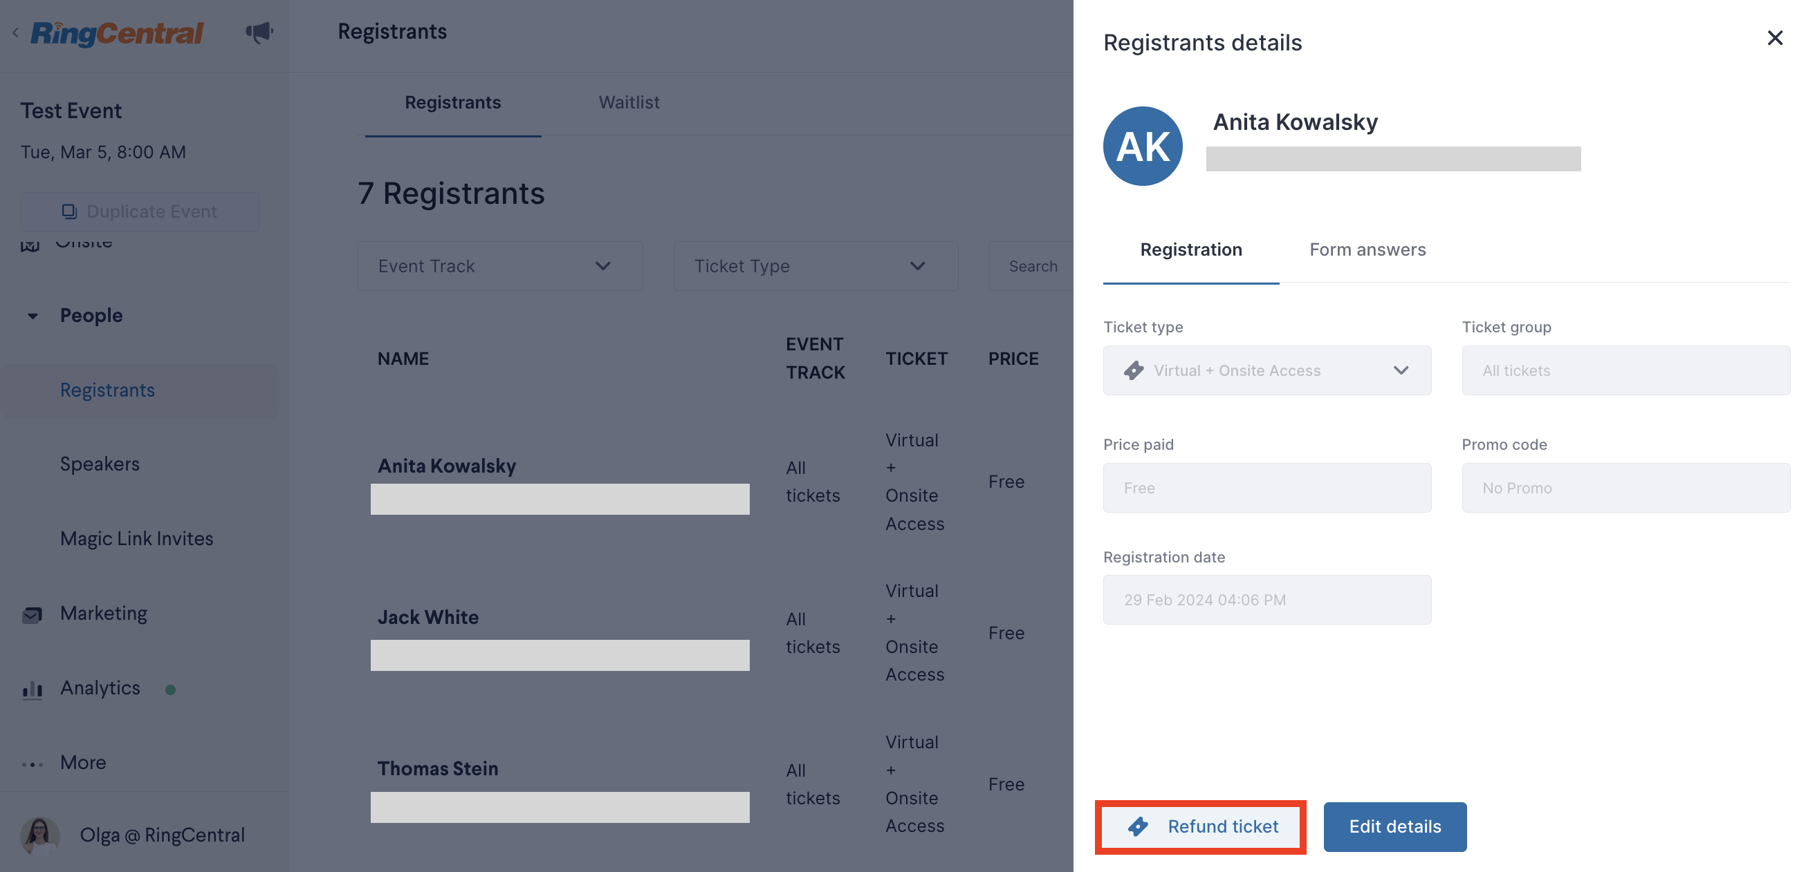Expand the Virtual + Onsite Access ticket dropdown

coord(1266,370)
